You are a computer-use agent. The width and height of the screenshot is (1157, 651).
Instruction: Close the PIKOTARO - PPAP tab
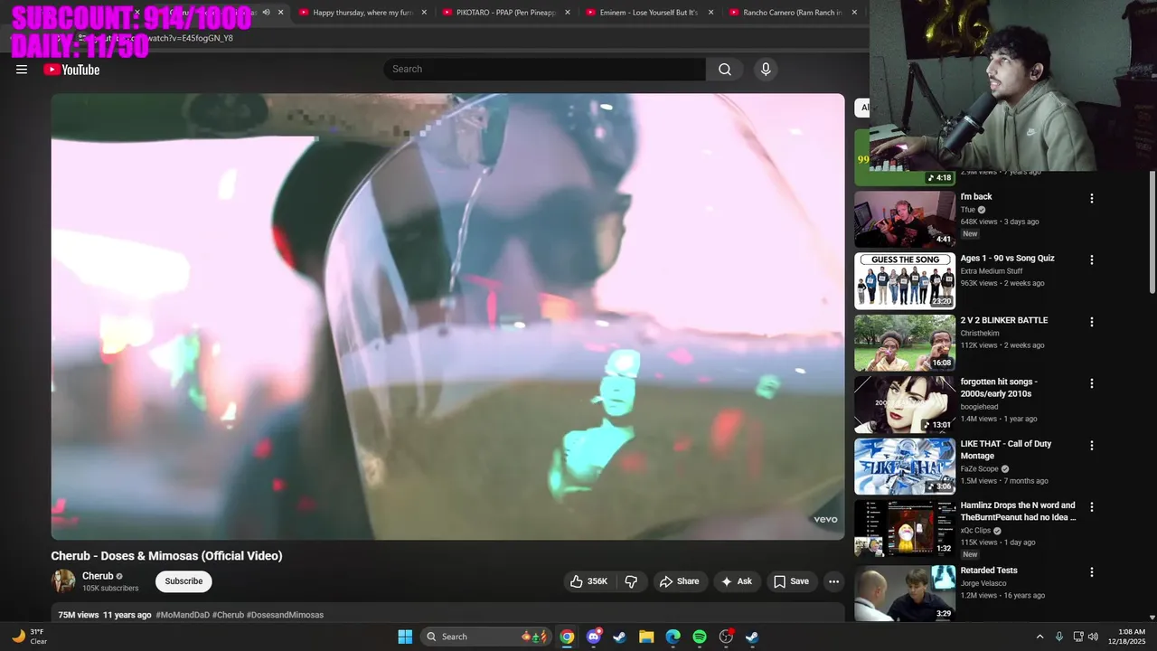[x=568, y=13]
